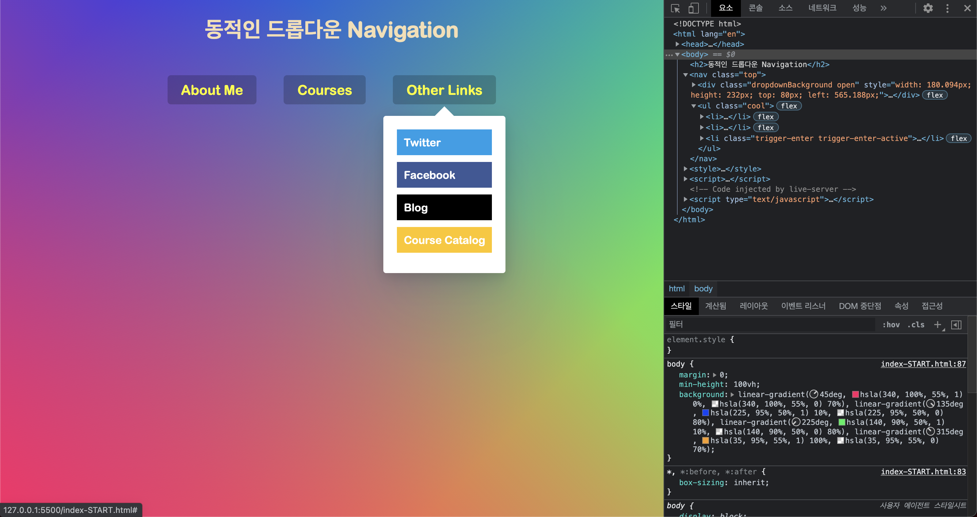The height and width of the screenshot is (517, 977).
Task: Click the pink hsla color swatch
Action: (856, 394)
